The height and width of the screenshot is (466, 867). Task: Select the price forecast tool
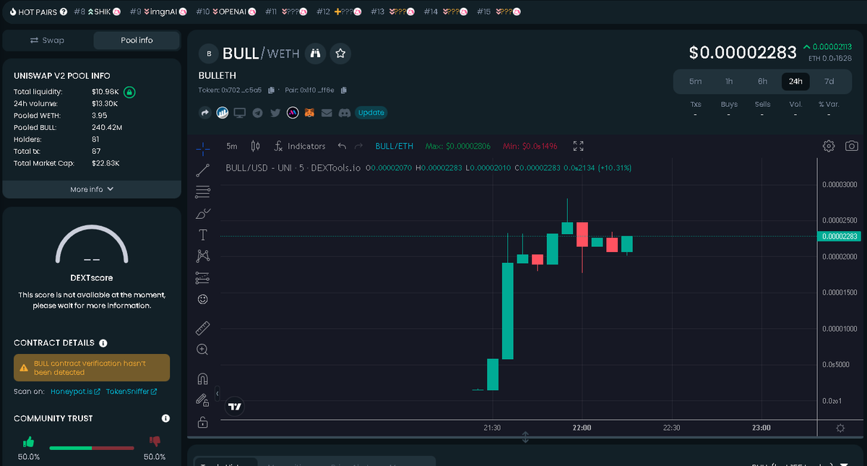pos(203,277)
